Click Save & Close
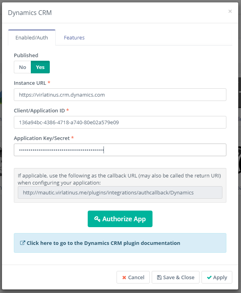The image size is (241, 293). pyautogui.click(x=175, y=278)
